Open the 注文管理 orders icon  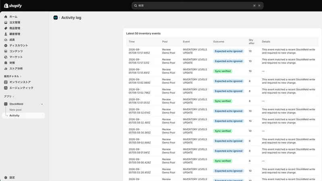pyautogui.click(x=6, y=23)
